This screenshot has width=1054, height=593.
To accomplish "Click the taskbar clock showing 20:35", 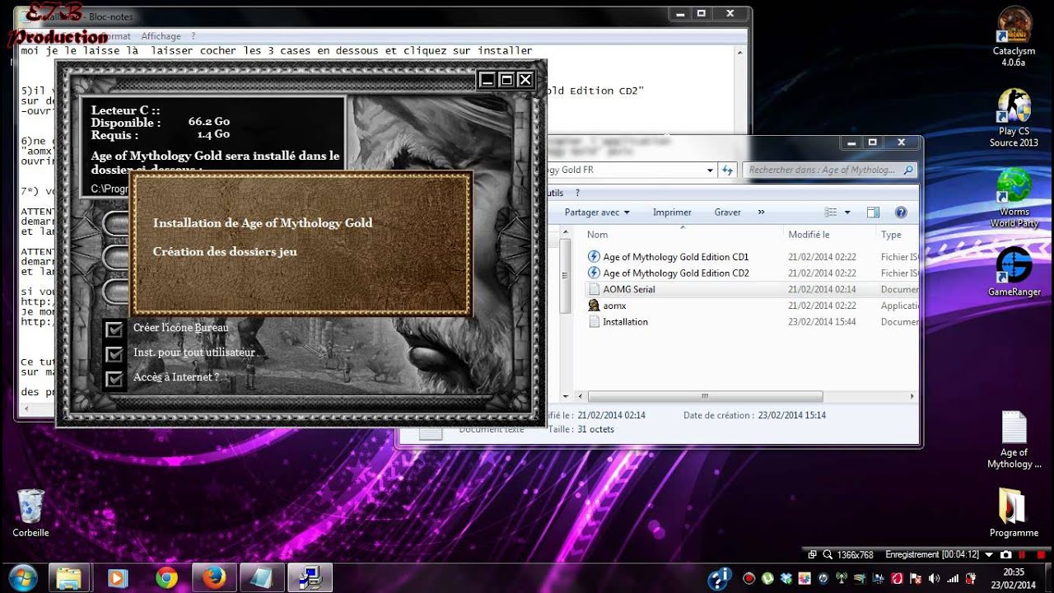I will (x=1014, y=578).
